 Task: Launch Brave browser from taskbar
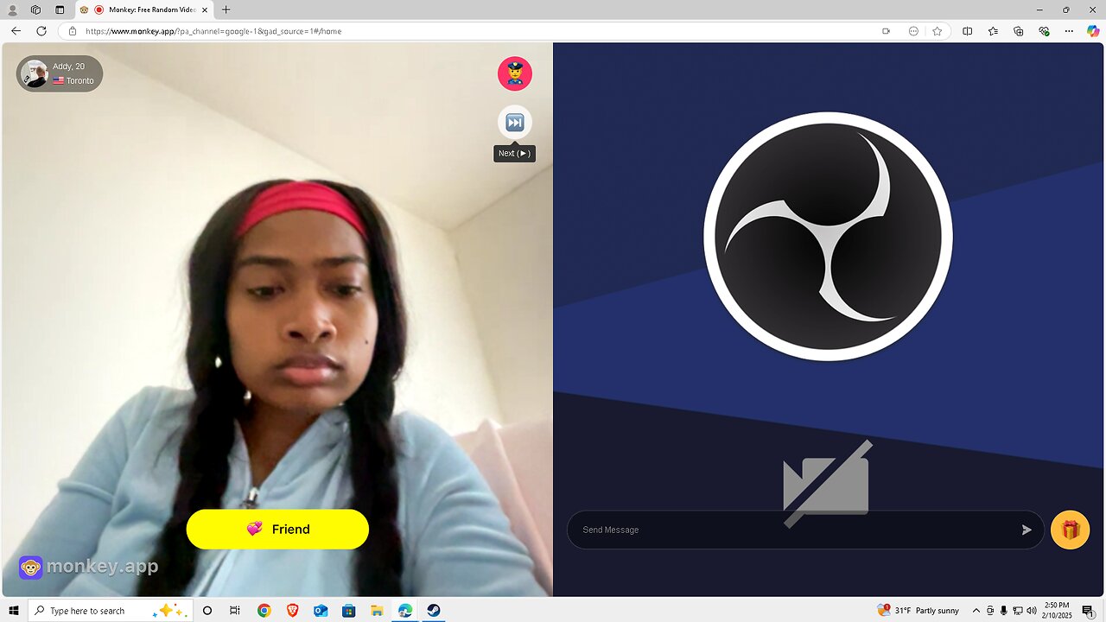[292, 611]
